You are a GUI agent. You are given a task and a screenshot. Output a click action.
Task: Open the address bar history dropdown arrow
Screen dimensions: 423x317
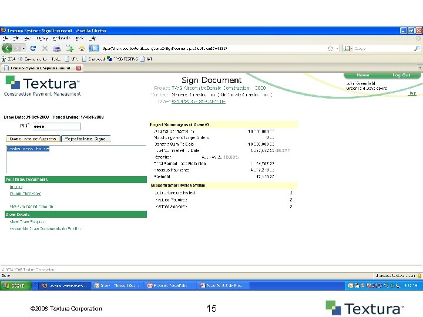(337, 49)
